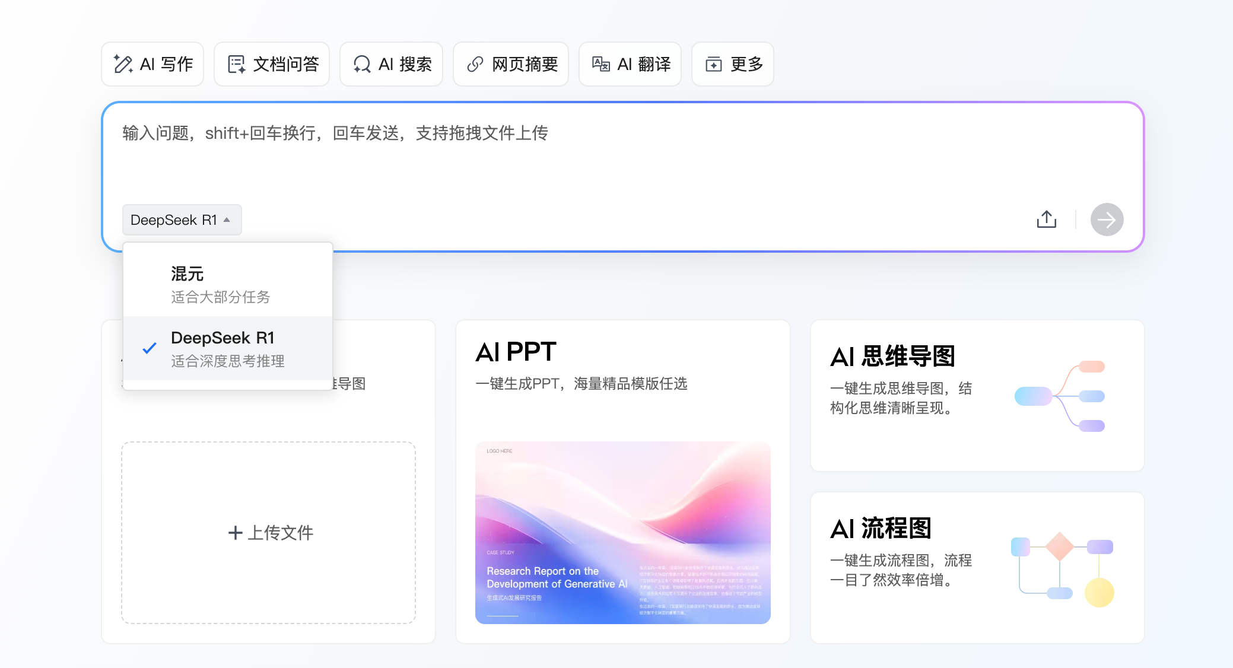1233x668 pixels.
Task: Select checked DeepSeek R1 option in list
Action: coord(227,348)
